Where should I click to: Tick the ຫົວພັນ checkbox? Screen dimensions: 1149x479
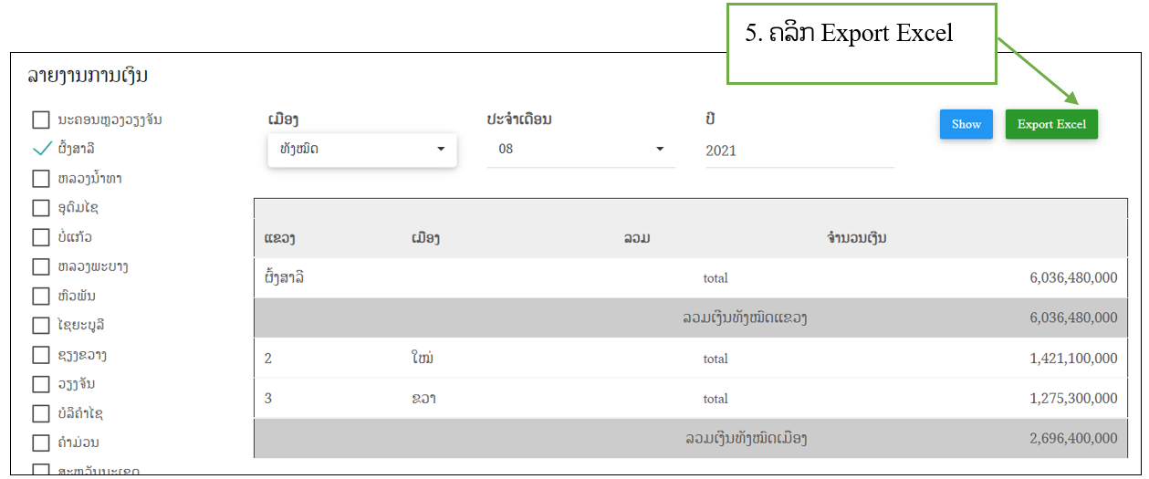coord(41,296)
